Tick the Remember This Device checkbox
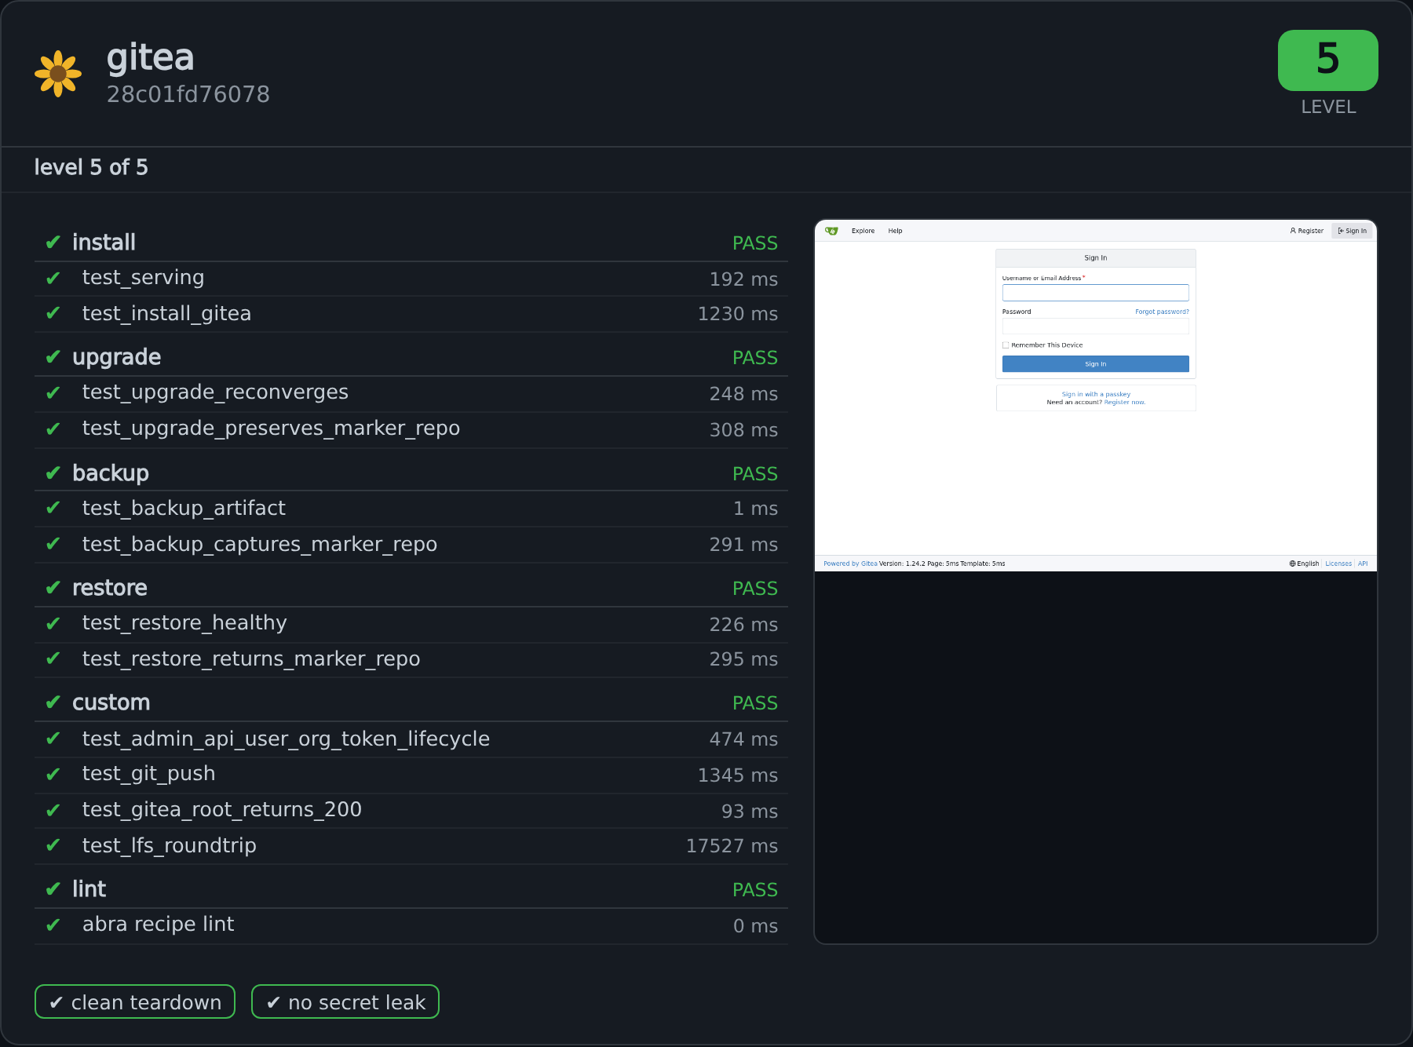Image resolution: width=1413 pixels, height=1047 pixels. click(x=1006, y=345)
